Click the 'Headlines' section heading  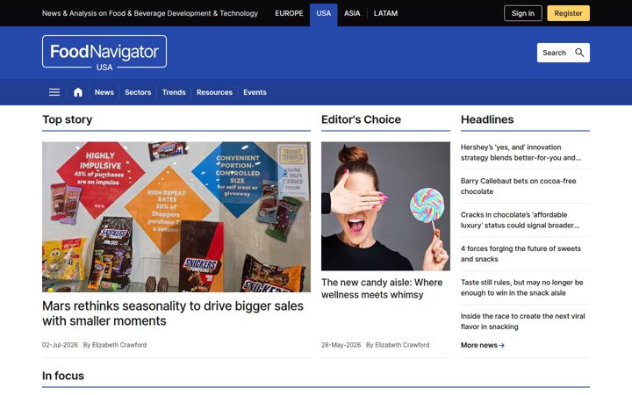487,119
